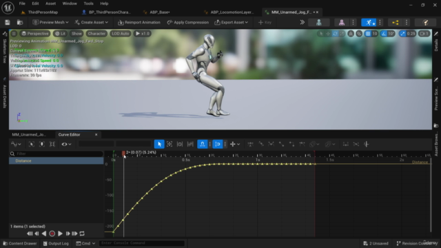This screenshot has width=441, height=248.
Task: Click Apply Compression button
Action: coord(188,22)
